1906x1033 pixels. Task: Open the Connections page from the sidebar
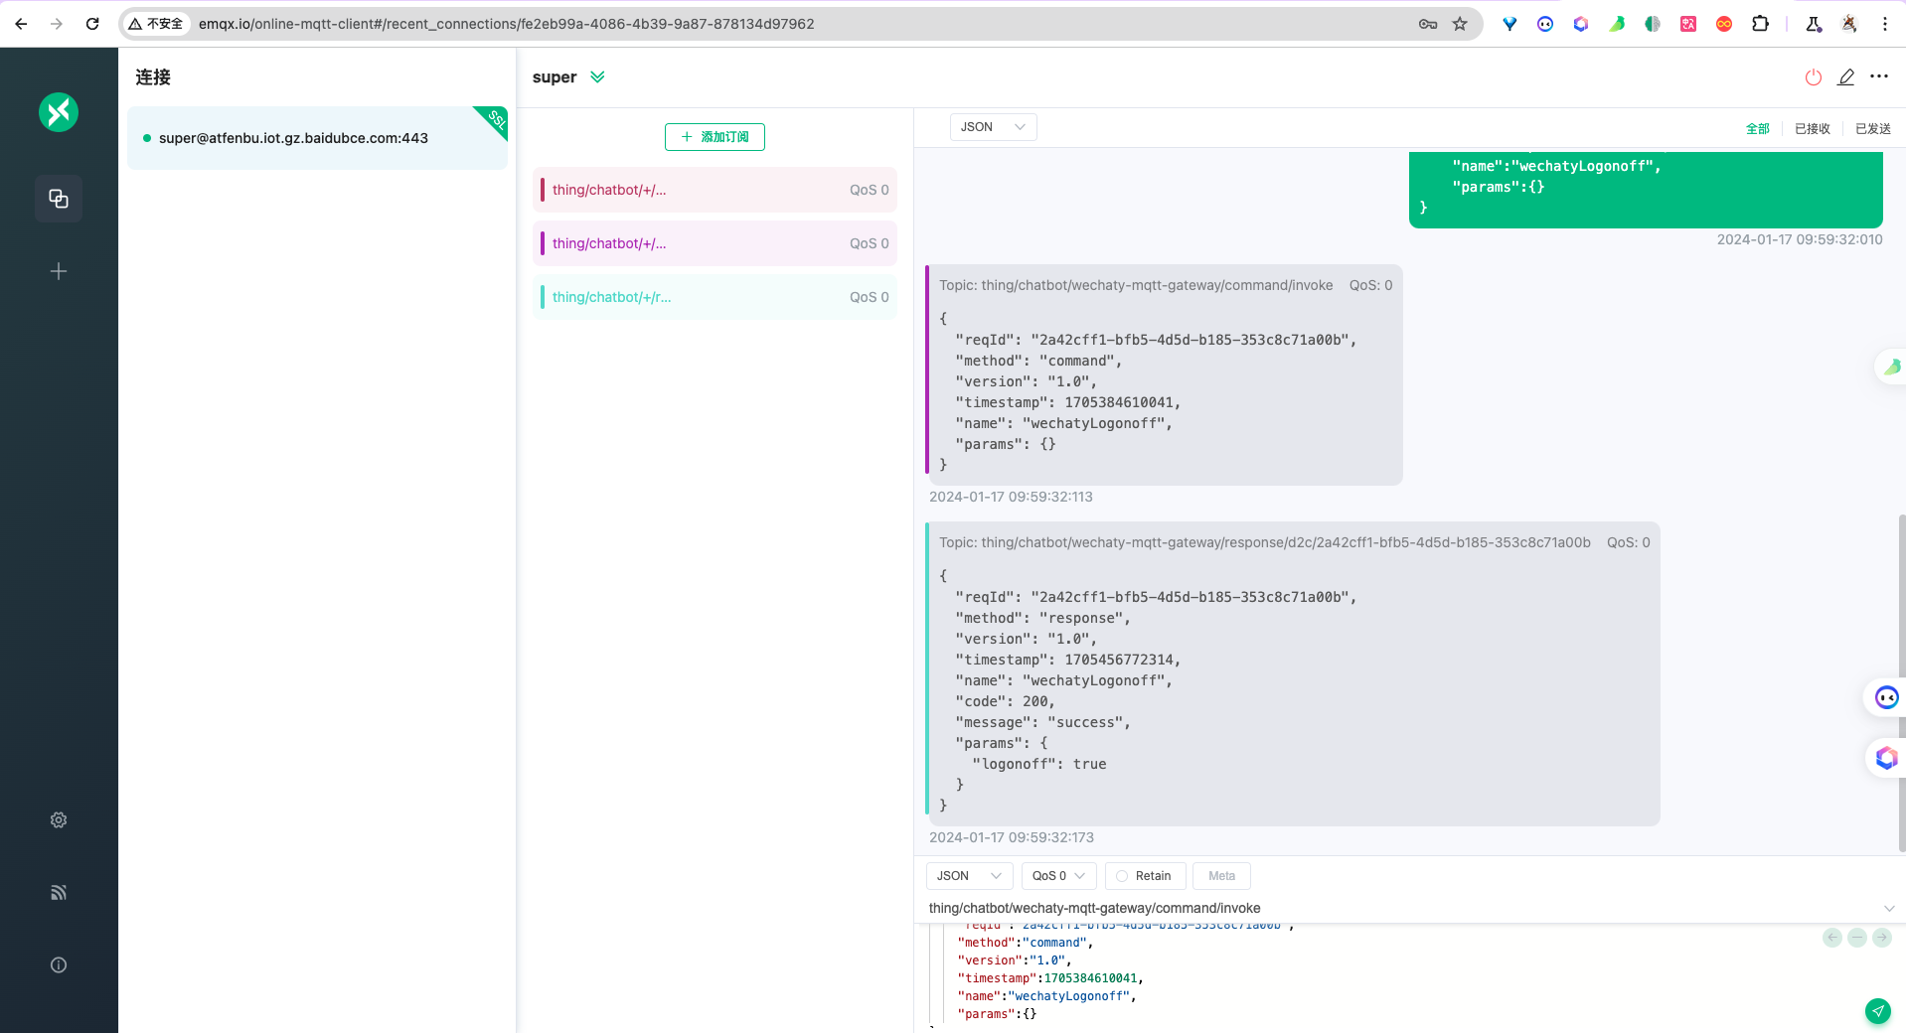[x=59, y=199]
